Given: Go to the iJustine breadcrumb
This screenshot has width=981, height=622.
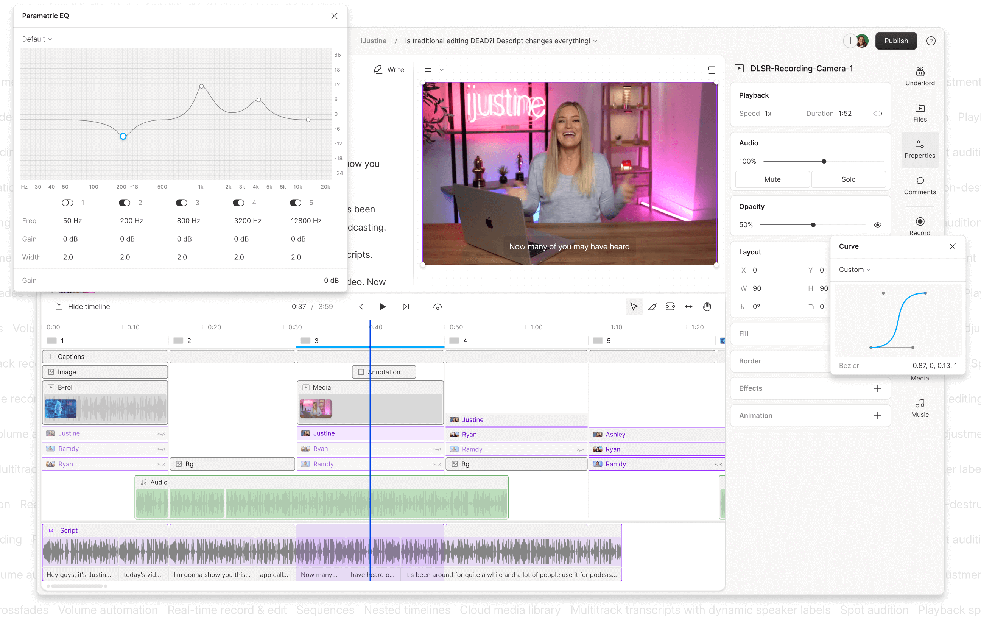Looking at the screenshot, I should pos(373,41).
